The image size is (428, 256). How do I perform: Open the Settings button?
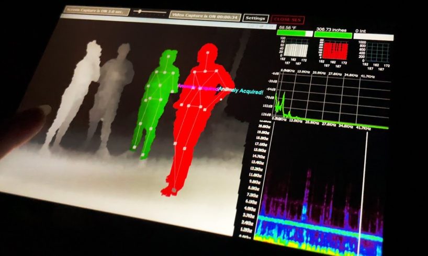pyautogui.click(x=256, y=18)
